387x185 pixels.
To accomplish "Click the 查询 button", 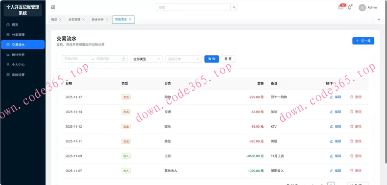I will tap(212, 59).
